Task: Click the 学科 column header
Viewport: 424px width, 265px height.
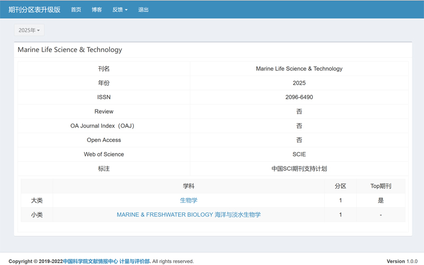Action: [189, 186]
